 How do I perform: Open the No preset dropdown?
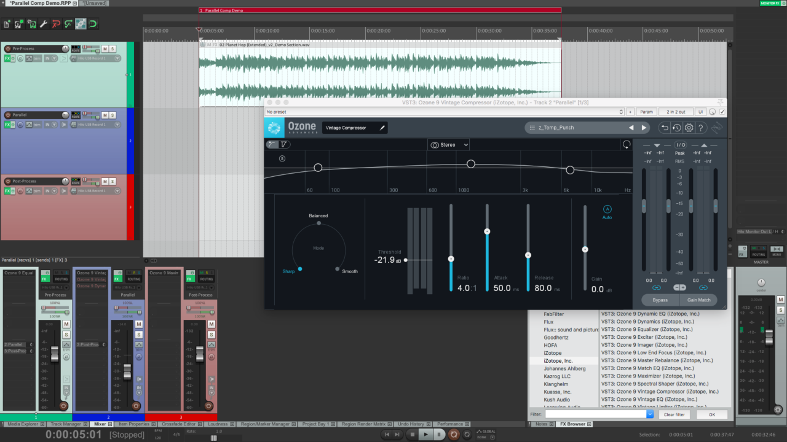pos(444,112)
